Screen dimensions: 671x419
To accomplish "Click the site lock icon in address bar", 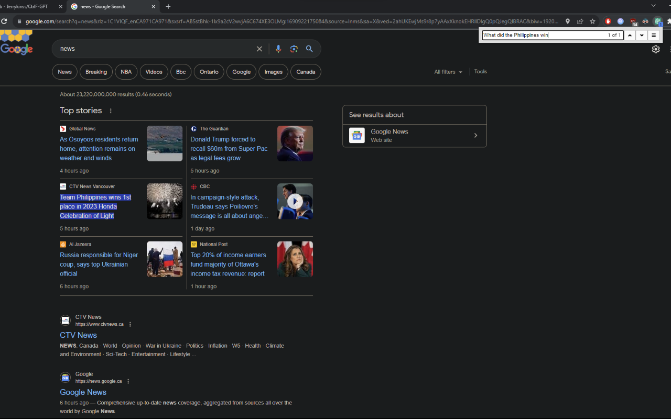I will (x=19, y=21).
